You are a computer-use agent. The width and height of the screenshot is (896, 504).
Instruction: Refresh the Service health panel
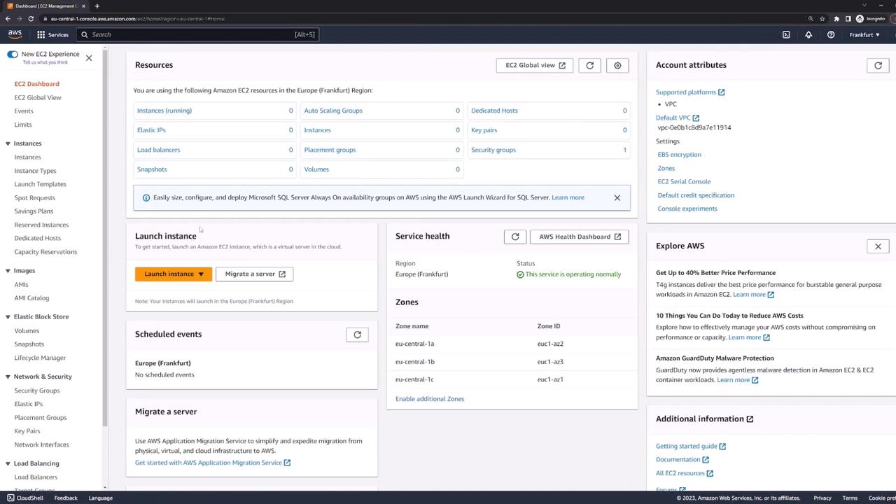click(x=515, y=237)
